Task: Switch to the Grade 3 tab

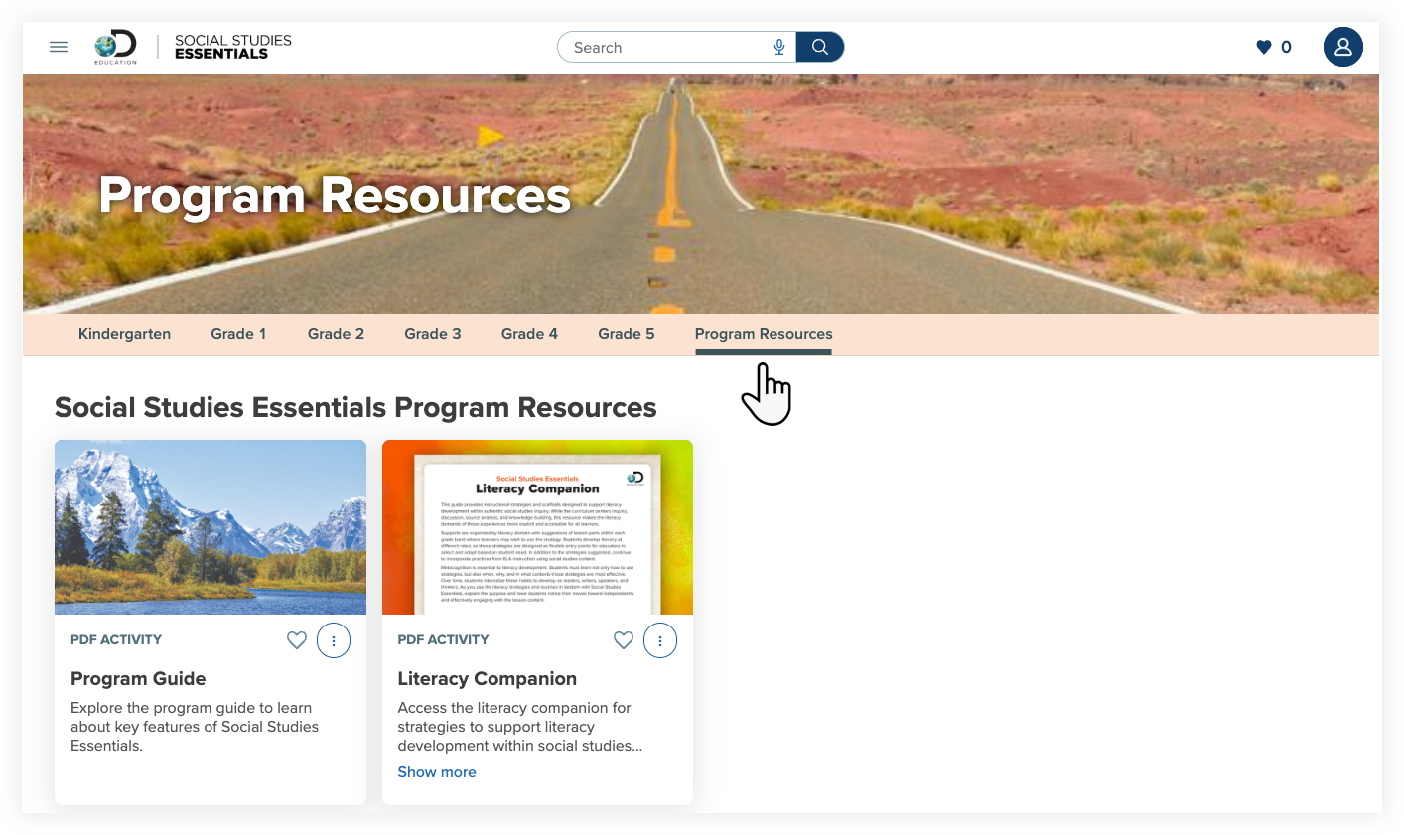Action: click(433, 334)
